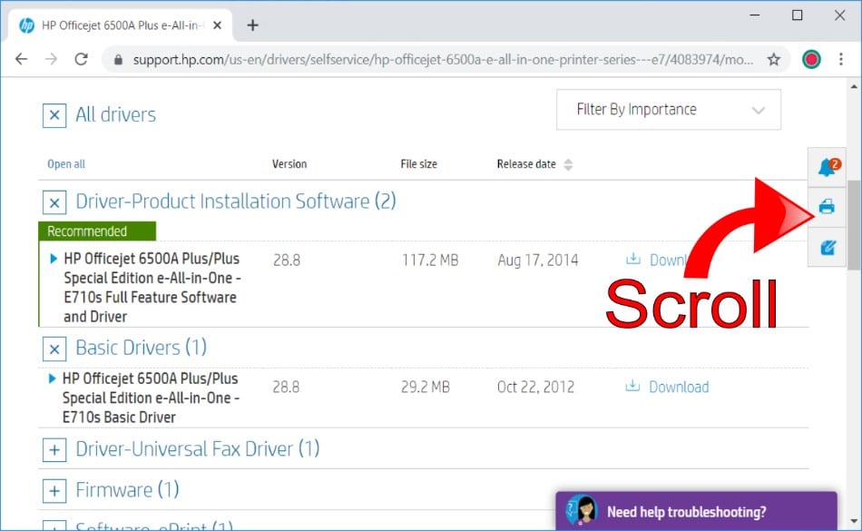Open Filter By Importance dropdown

click(668, 110)
